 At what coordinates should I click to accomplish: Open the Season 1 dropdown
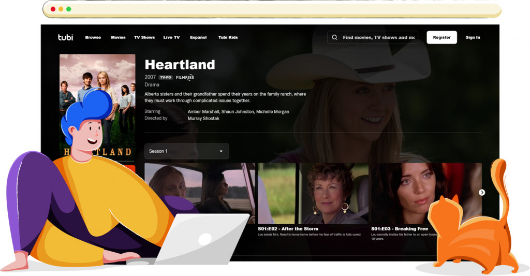(186, 151)
